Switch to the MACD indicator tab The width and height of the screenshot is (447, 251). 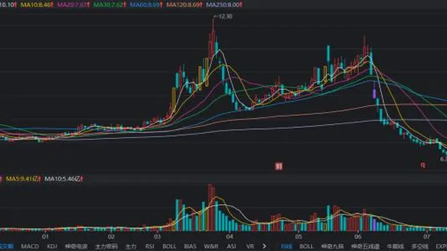tap(30, 246)
